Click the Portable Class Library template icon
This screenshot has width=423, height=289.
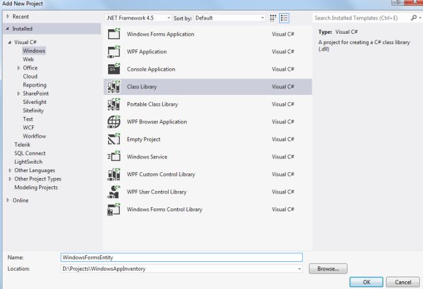click(114, 104)
